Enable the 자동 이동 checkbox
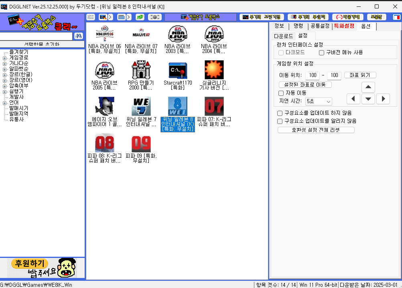Image resolution: width=402 pixels, height=288 pixels. point(281,93)
